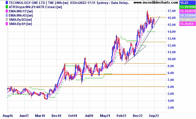Click the 13.00 price axis label
This screenshot has width=196, height=119.
tap(172, 39)
